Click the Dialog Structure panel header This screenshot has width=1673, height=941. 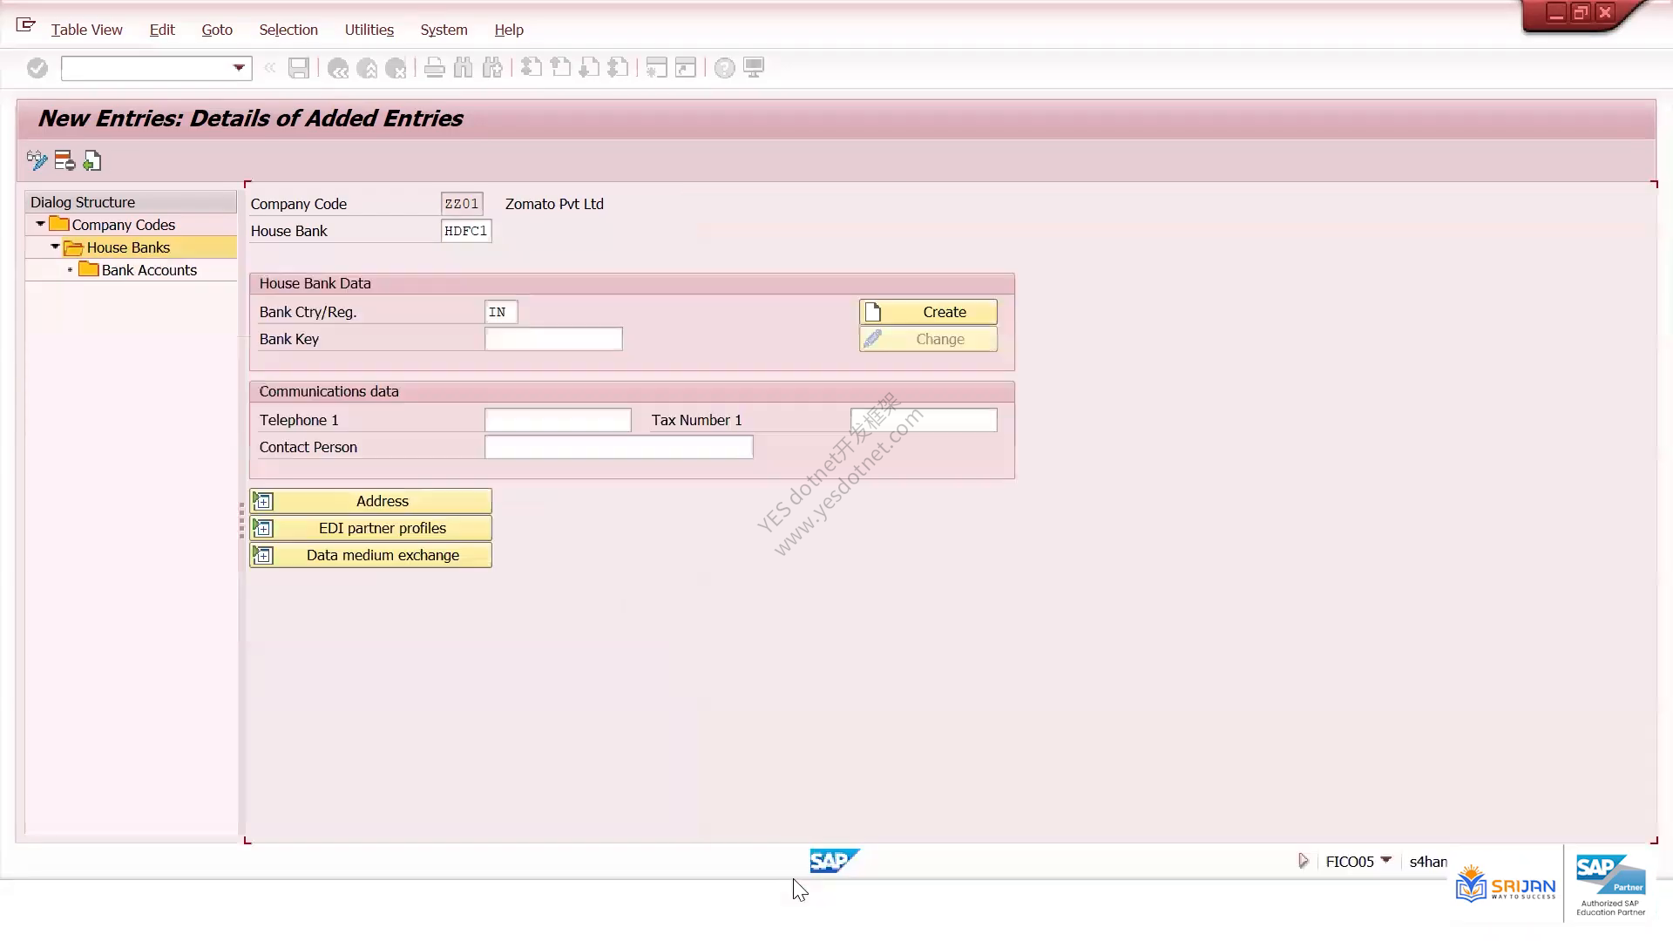pyautogui.click(x=131, y=202)
